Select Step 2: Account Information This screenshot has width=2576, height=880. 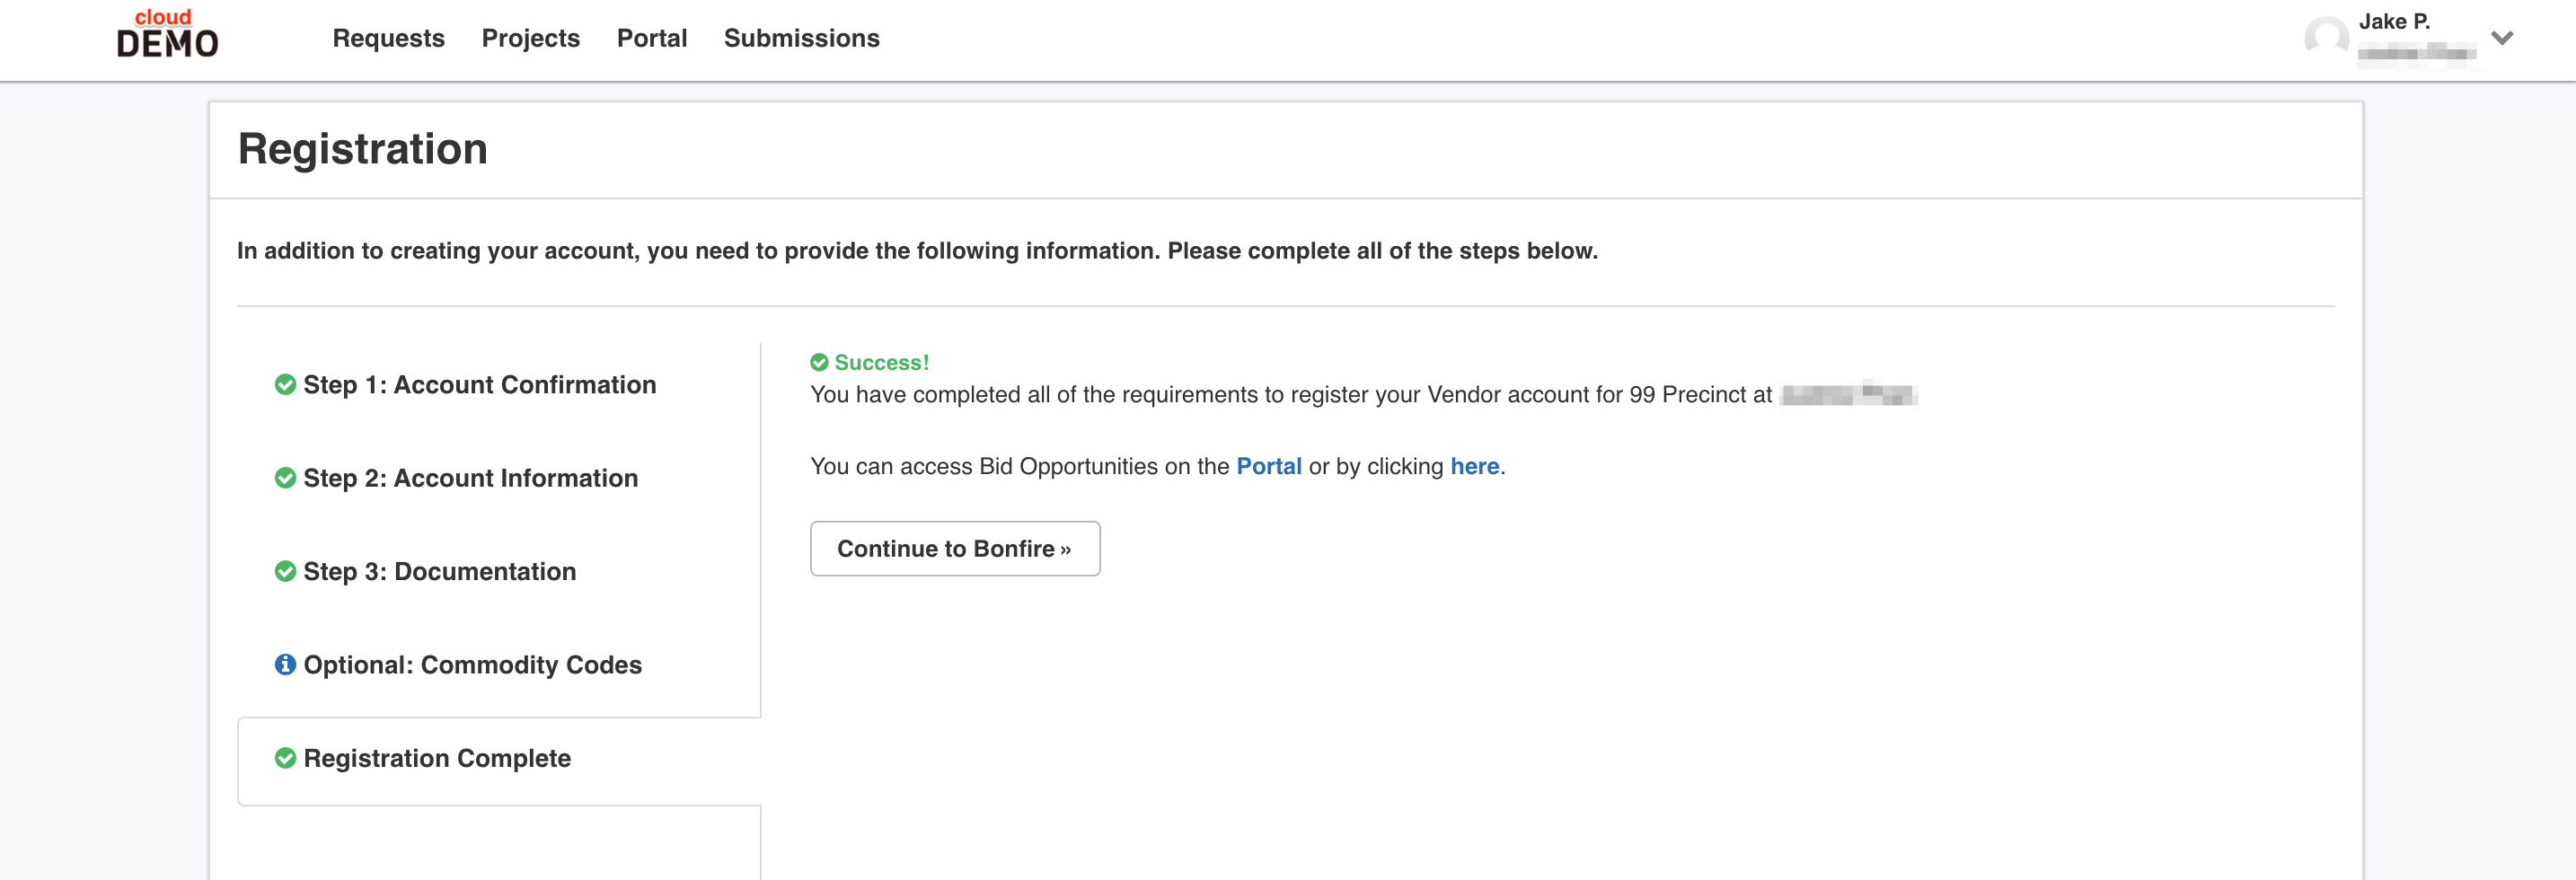pos(471,478)
